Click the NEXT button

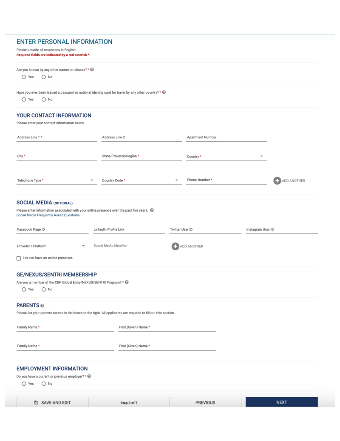coord(282,402)
